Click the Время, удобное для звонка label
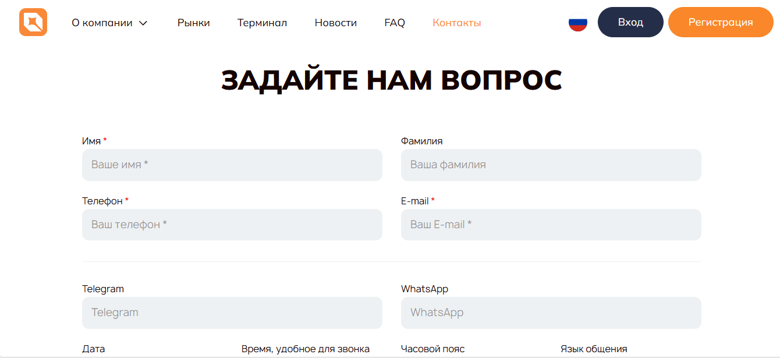Screen dimensions: 780x358 pyautogui.click(x=306, y=349)
